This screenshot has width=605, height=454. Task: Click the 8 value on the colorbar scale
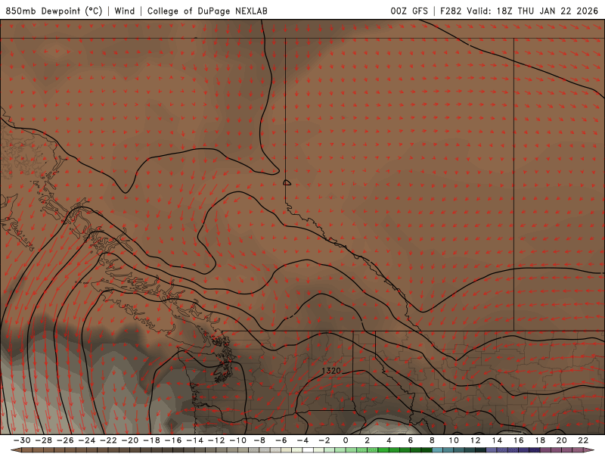coord(432,440)
